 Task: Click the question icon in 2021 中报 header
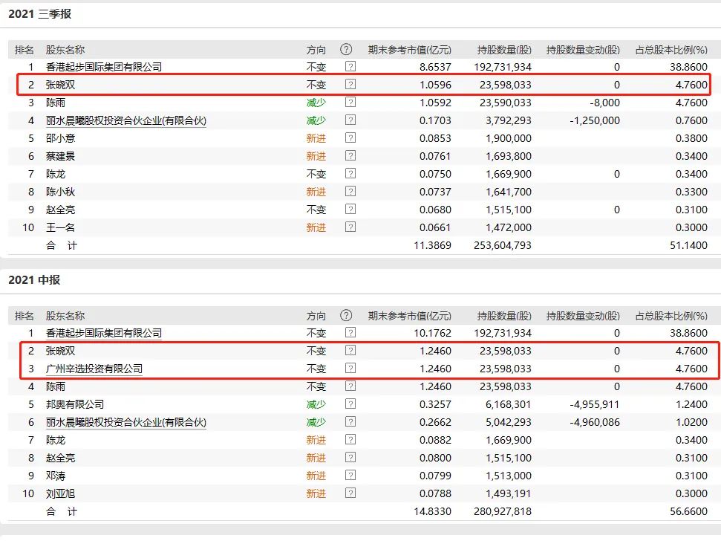click(x=346, y=316)
